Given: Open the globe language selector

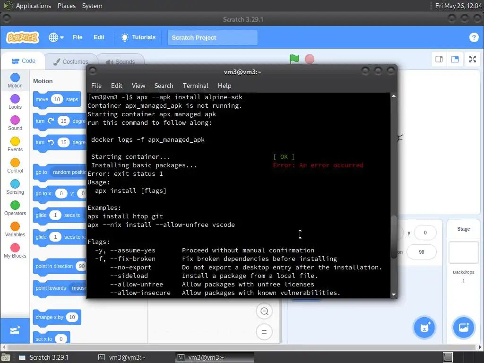Looking at the screenshot, I should click(56, 37).
